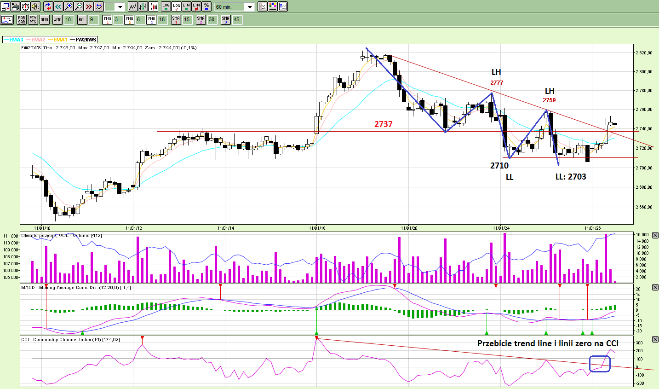The image size is (659, 389).
Task: Refresh the chart with the blue-red arrows
Action: point(48,6)
